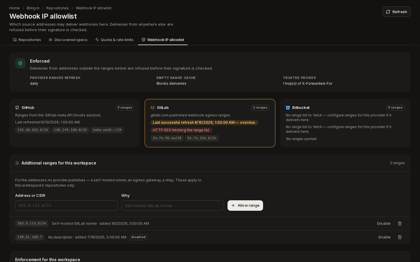Click GitHub range 185.199.108.0/22
The width and height of the screenshot is (420, 262).
pos(70,130)
